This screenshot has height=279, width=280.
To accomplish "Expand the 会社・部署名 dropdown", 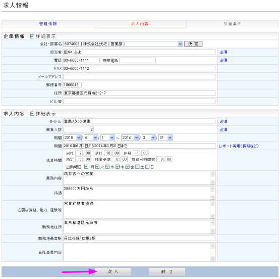I will click(180, 44).
